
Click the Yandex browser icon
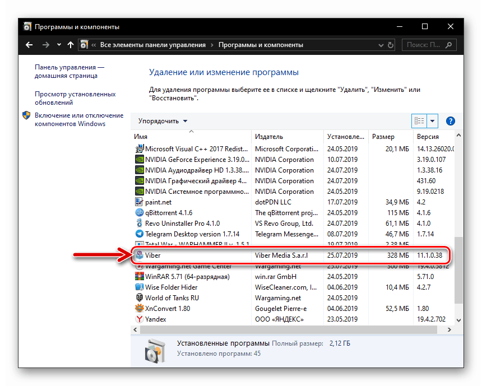(x=140, y=319)
